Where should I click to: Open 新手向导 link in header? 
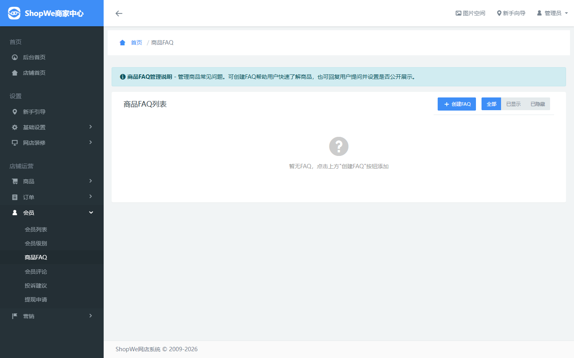[x=511, y=13]
